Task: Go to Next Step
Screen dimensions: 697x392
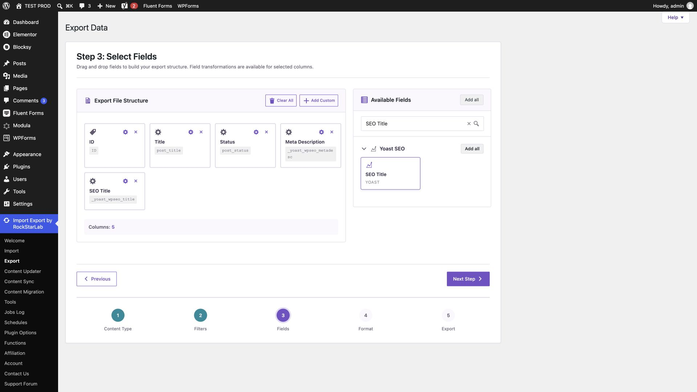Action: [468, 279]
